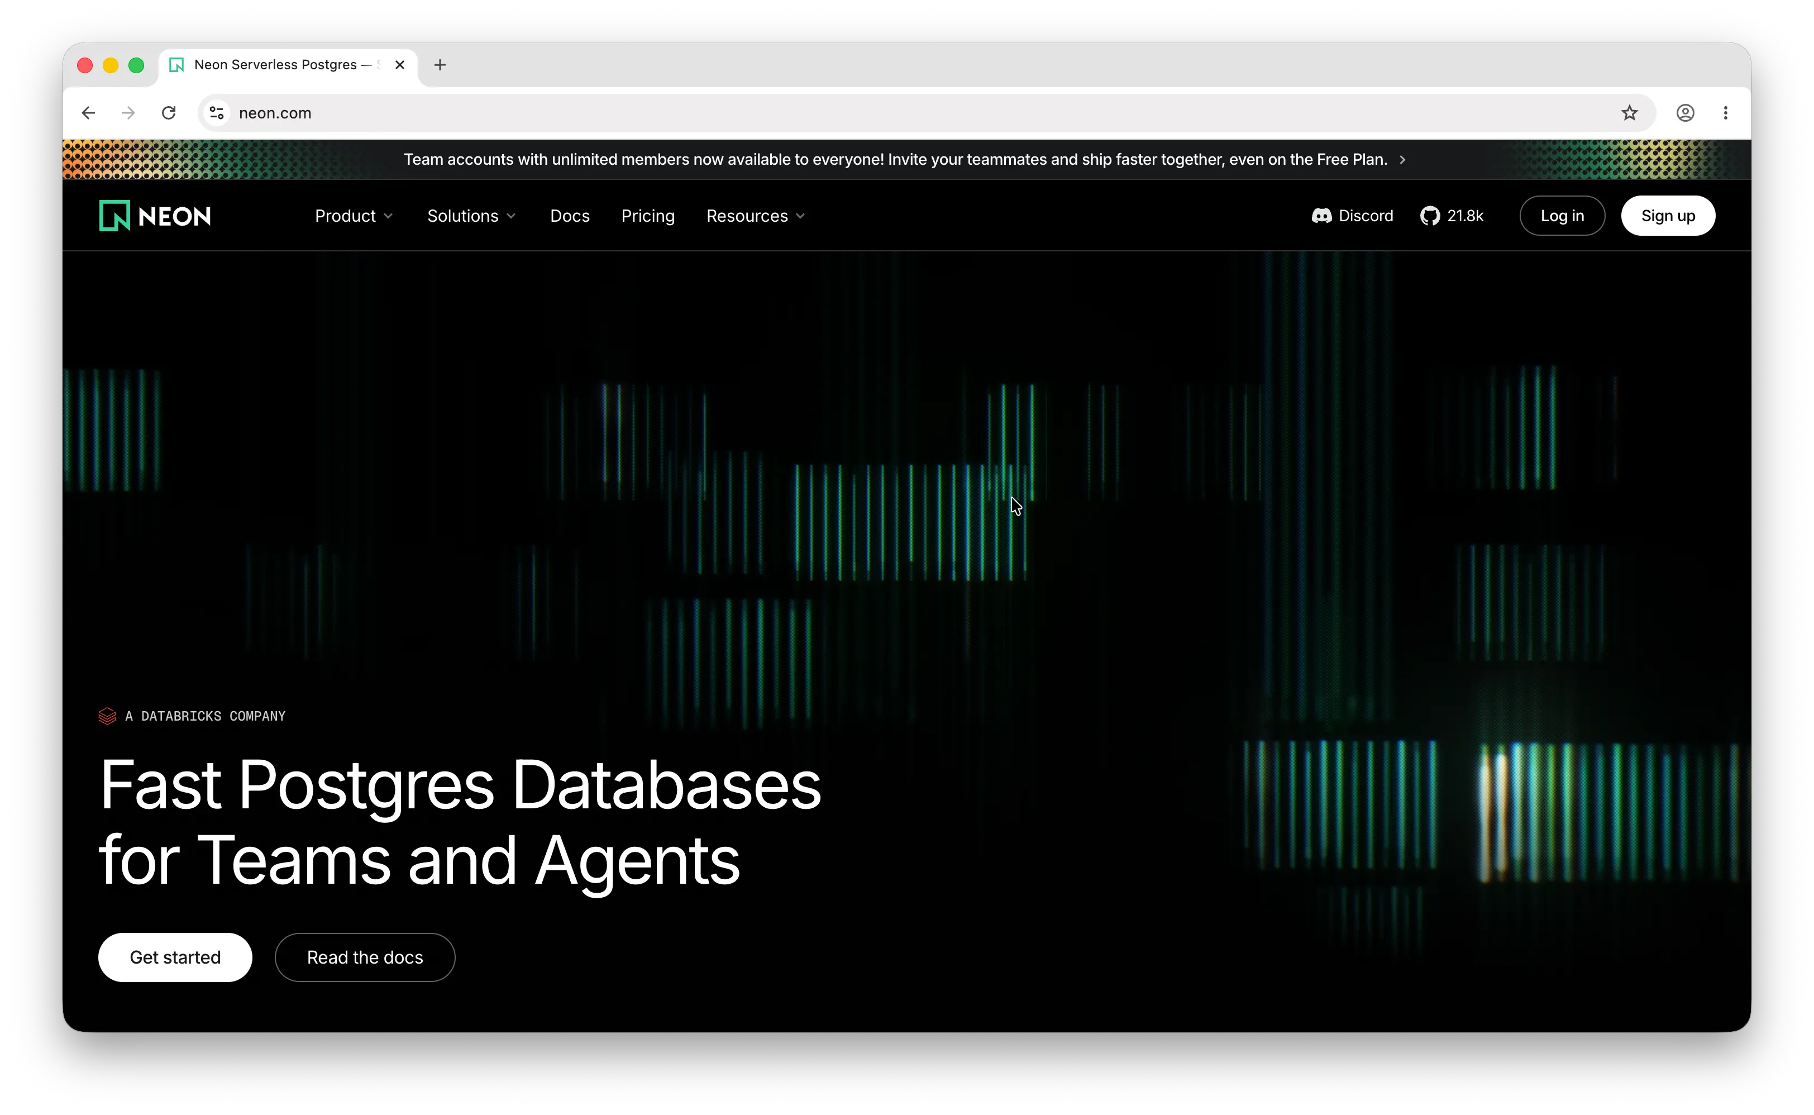Click the Get started button
The width and height of the screenshot is (1814, 1115).
click(175, 957)
